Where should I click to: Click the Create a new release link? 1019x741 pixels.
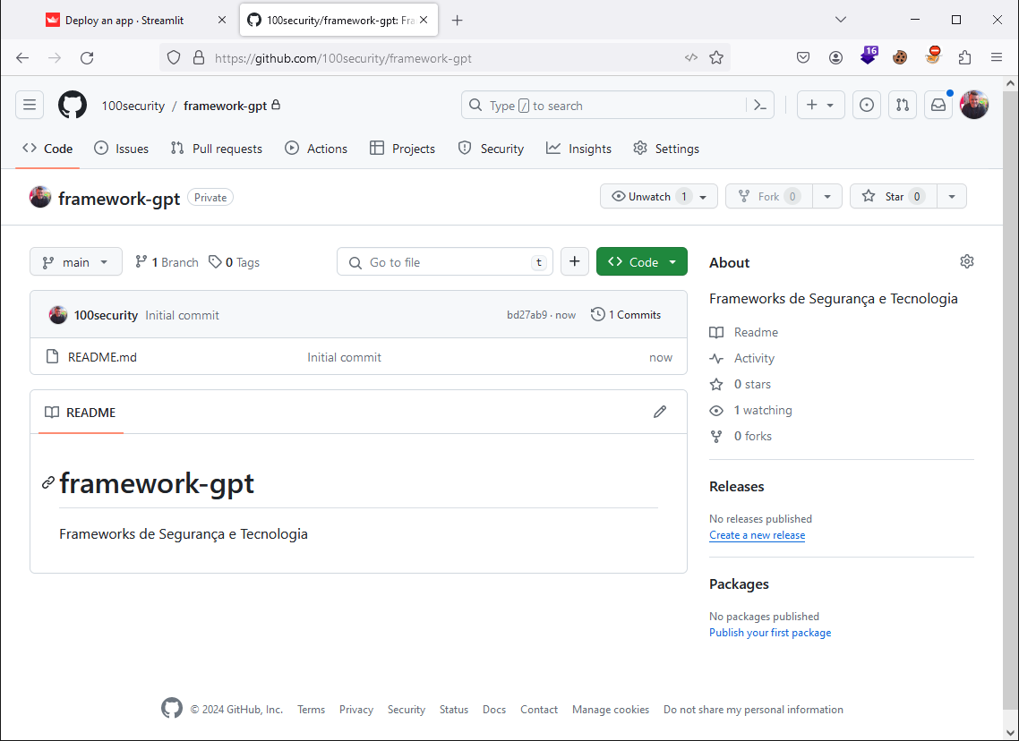tap(757, 535)
